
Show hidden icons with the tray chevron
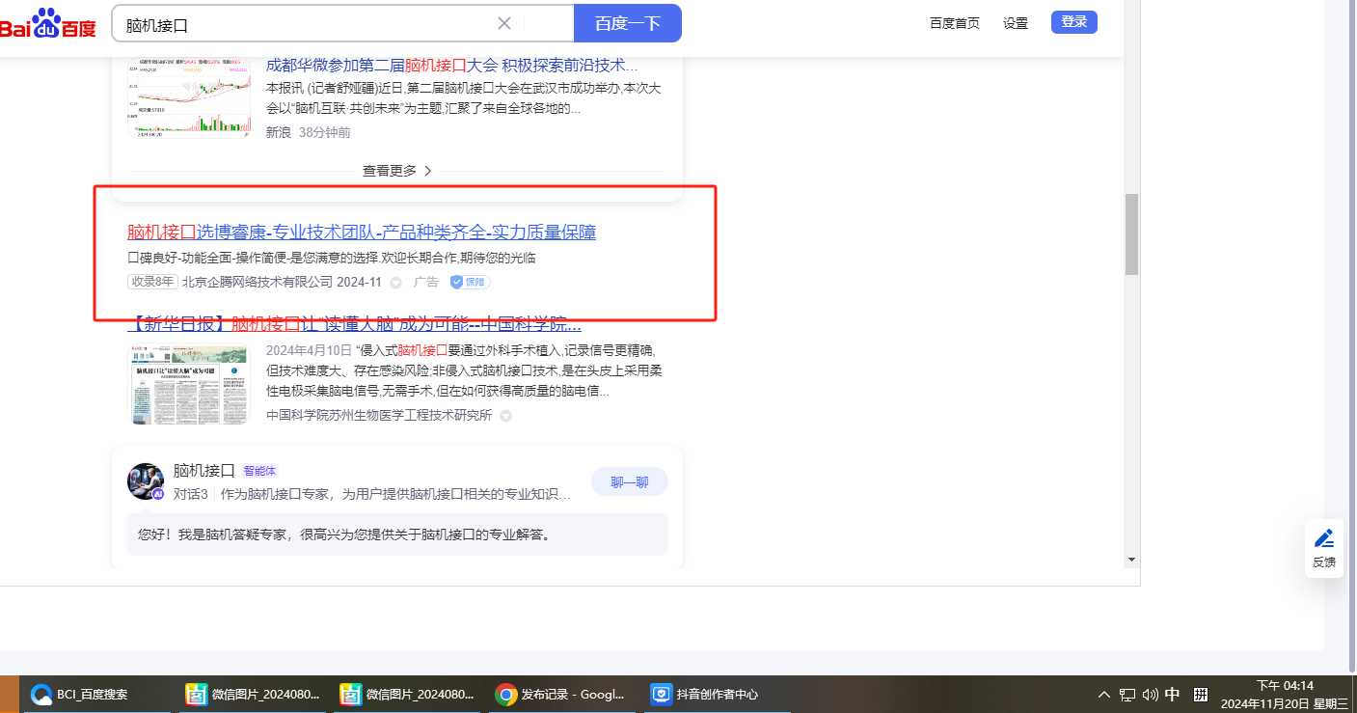click(x=1103, y=695)
